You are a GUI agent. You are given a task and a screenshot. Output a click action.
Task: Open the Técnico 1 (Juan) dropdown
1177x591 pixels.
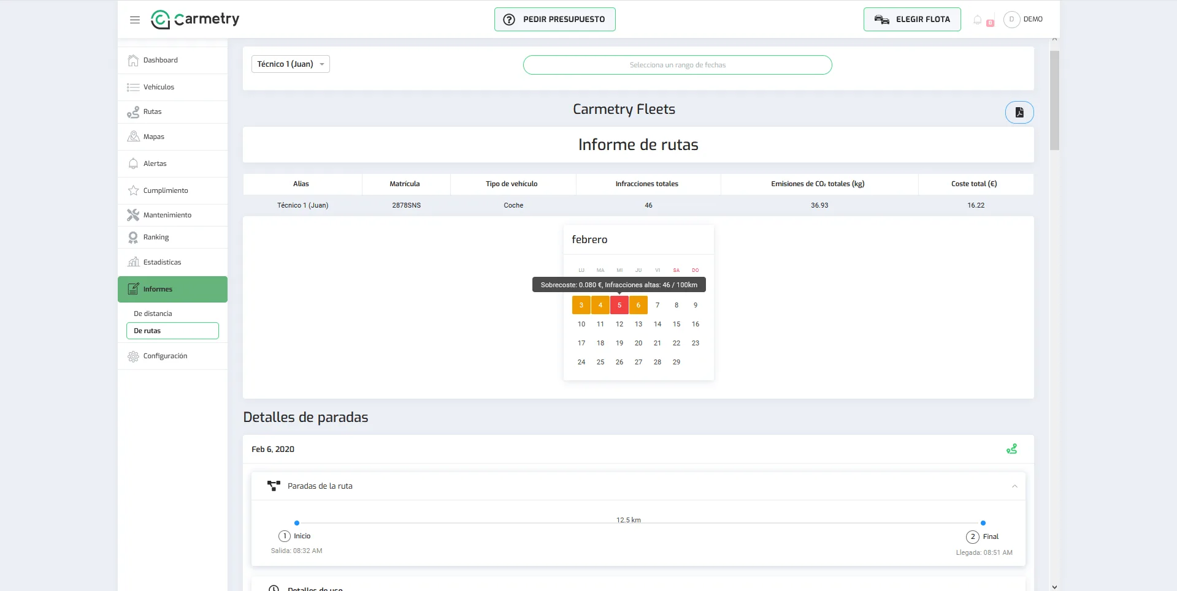coord(291,64)
